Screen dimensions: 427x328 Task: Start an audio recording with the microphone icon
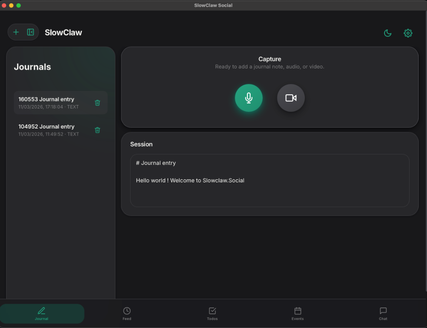pos(249,98)
